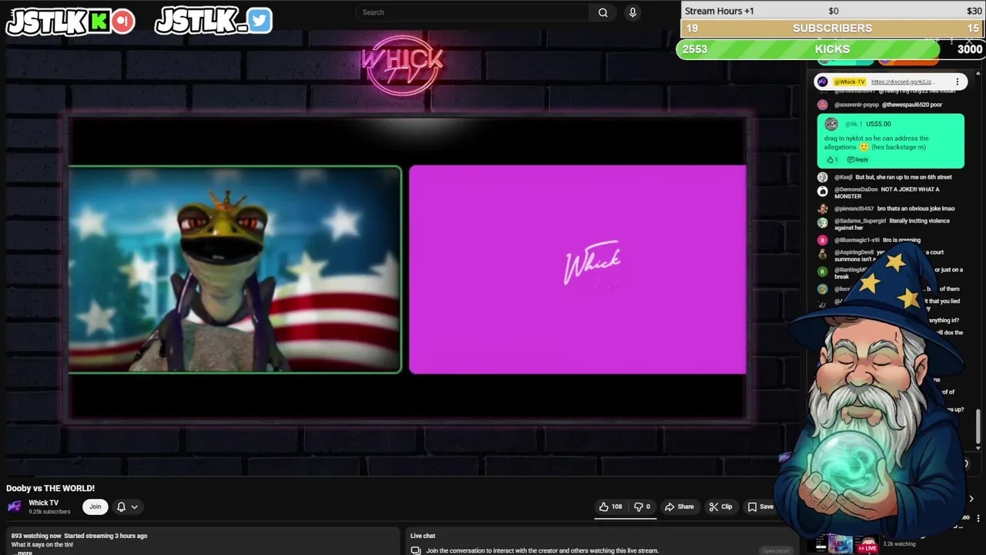Save the video to a playlist
This screenshot has height=555, width=986.
click(x=760, y=506)
